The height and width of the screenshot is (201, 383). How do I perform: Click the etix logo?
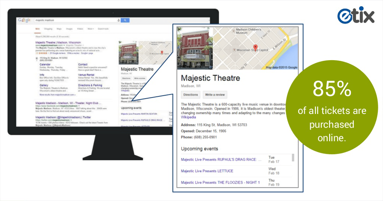point(356,15)
